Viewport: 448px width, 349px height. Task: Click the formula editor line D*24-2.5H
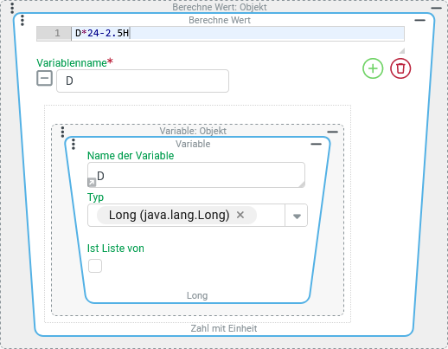pos(238,33)
